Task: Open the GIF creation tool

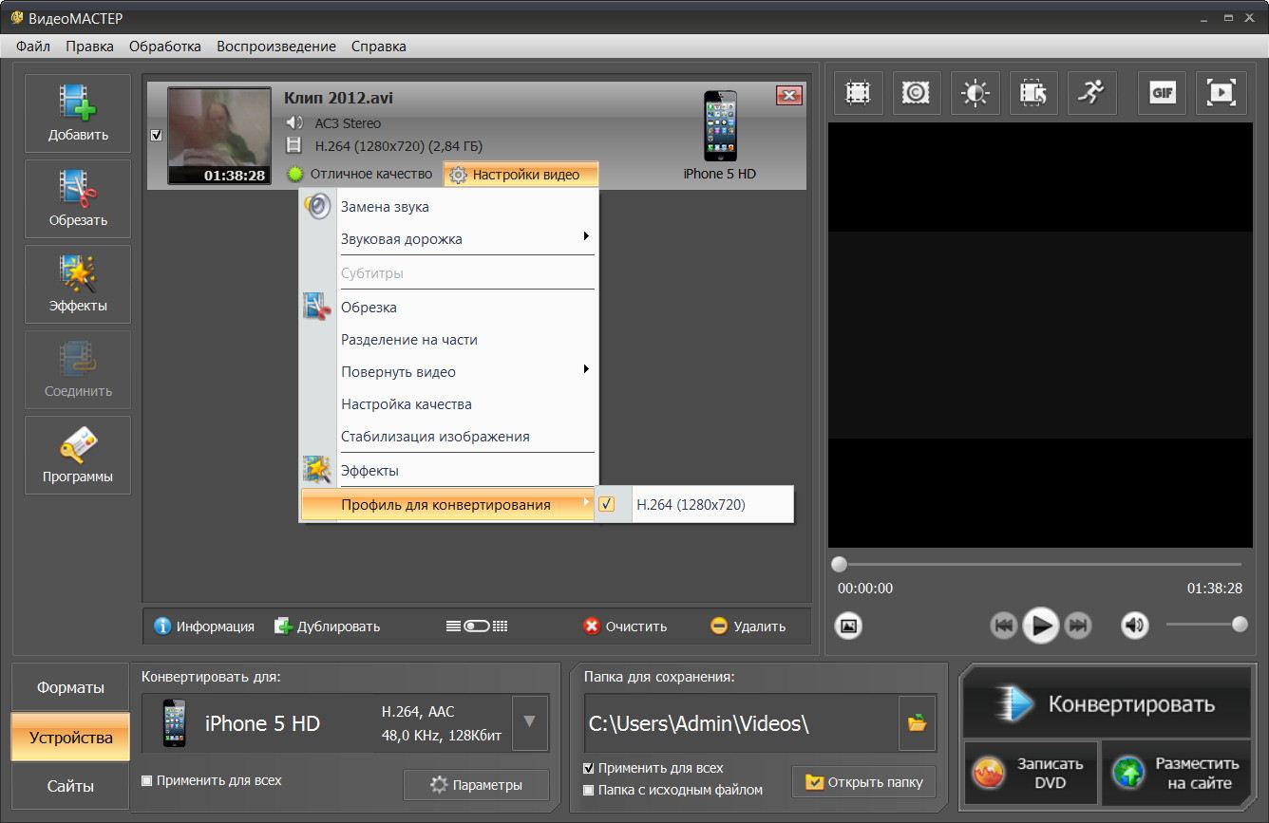Action: (1163, 93)
